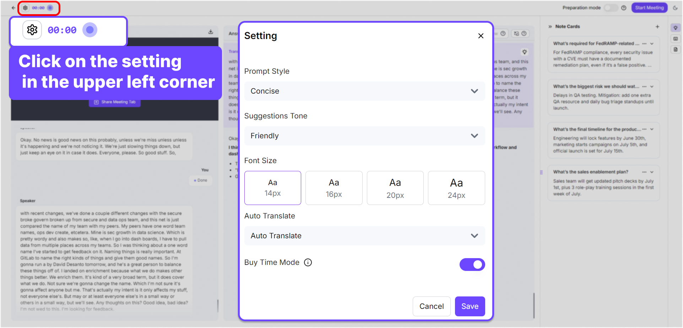Open the Prompt Style dropdown showing Concise
The image size is (683, 328).
364,91
